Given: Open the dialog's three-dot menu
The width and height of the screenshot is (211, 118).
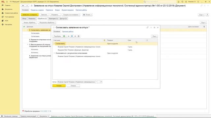Looking at the screenshot, I should pyautogui.click(x=151, y=28).
